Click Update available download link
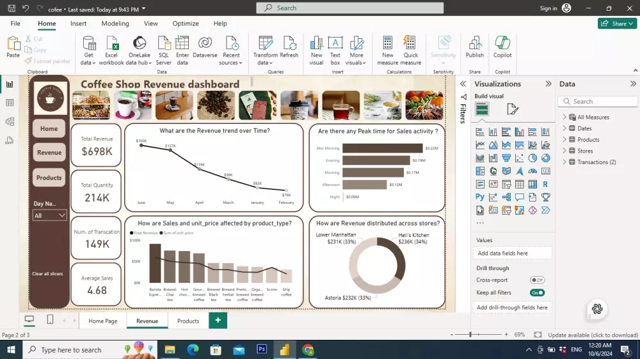This screenshot has height=359, width=640. (593, 335)
